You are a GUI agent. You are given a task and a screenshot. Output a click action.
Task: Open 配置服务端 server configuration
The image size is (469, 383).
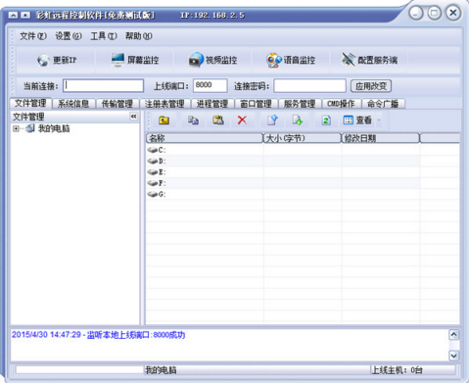point(369,60)
